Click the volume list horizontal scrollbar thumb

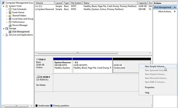pyautogui.click(x=78, y=53)
